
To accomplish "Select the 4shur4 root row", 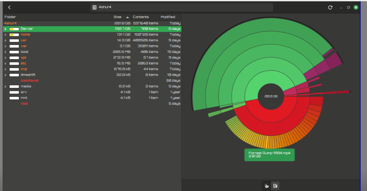I will (x=92, y=23).
